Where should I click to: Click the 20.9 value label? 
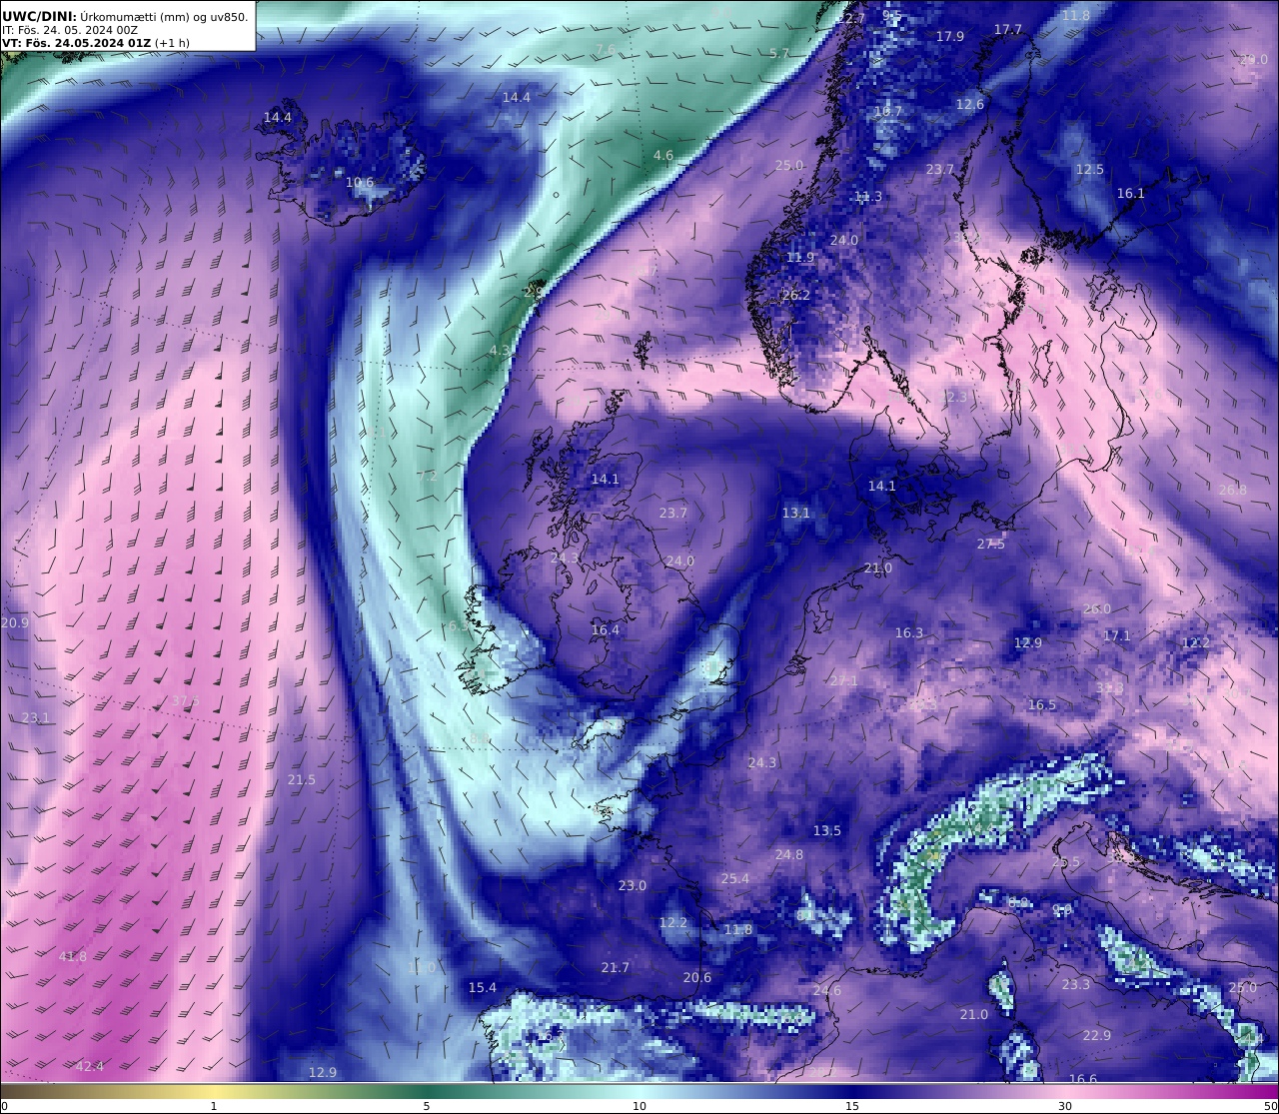click(15, 622)
